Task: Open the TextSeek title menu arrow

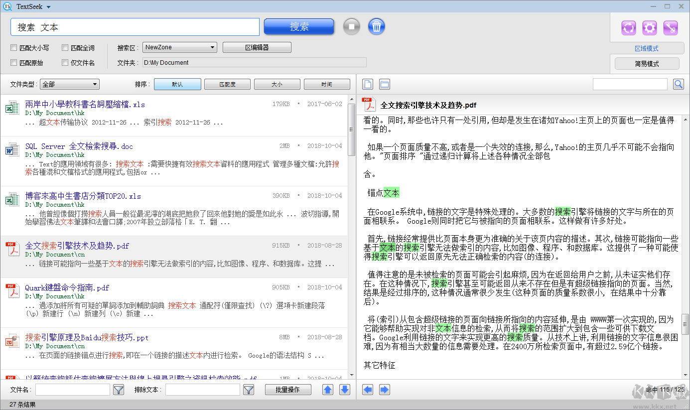Action: coord(48,7)
